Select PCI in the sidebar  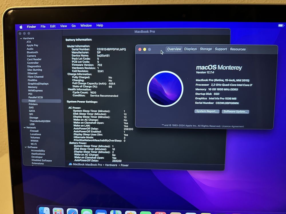(x=30, y=94)
